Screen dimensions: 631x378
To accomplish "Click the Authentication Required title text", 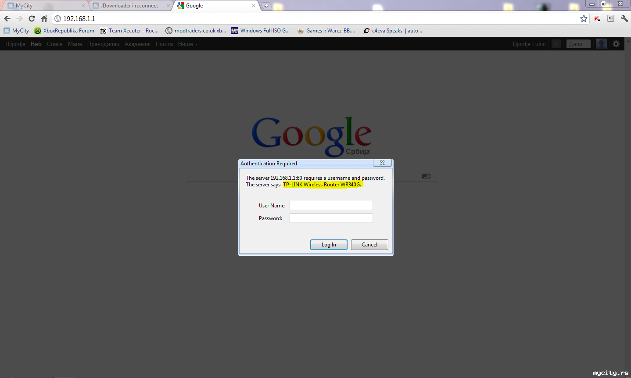I will 269,164.
